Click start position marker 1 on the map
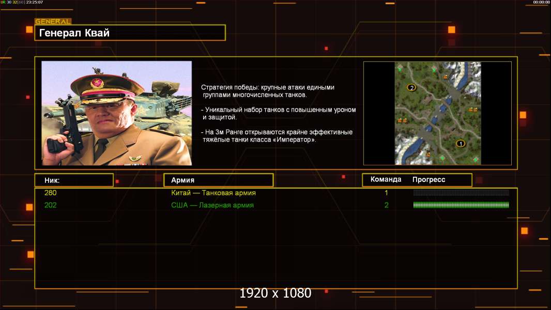 [x=460, y=143]
